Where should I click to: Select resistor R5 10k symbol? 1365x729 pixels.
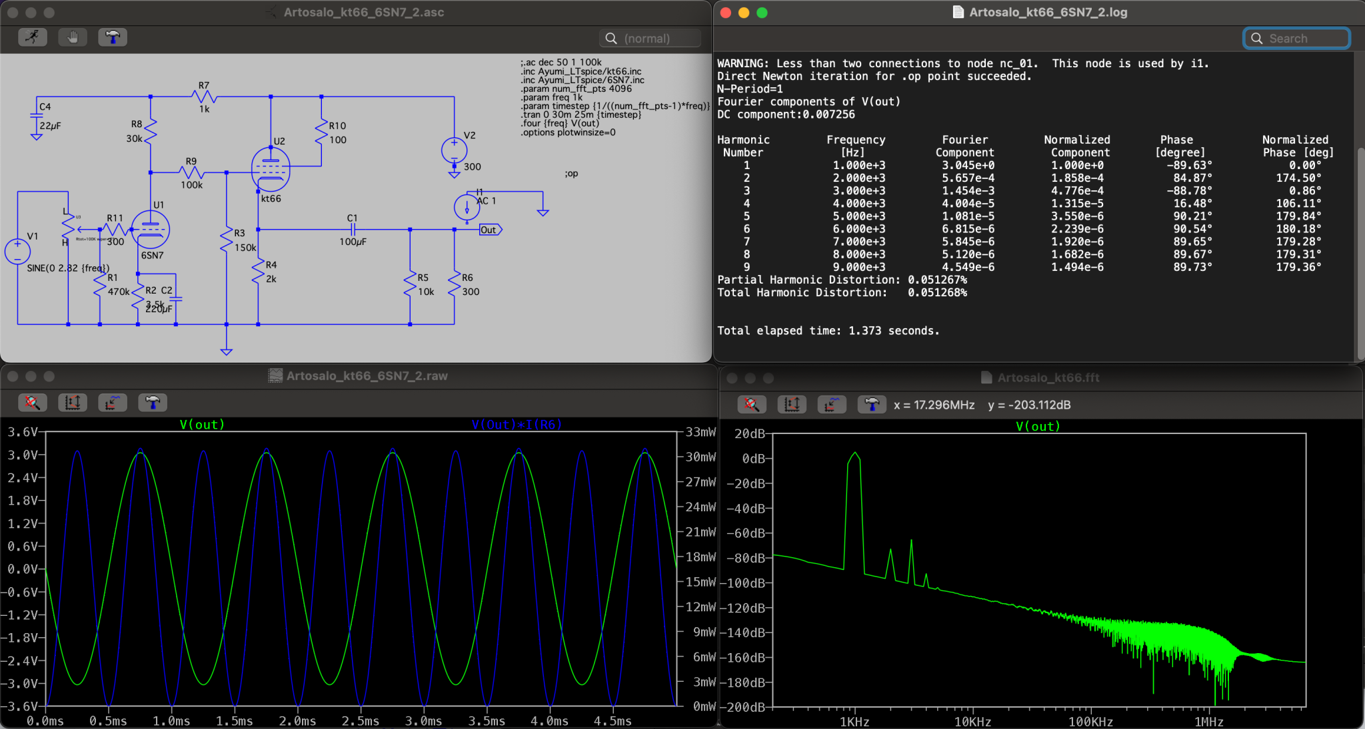point(410,284)
